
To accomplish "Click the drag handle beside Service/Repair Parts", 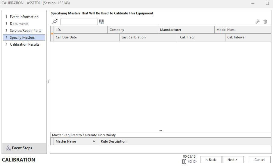I will click(6, 31).
